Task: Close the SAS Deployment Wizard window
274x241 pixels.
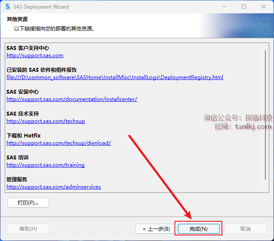Action: click(x=264, y=6)
